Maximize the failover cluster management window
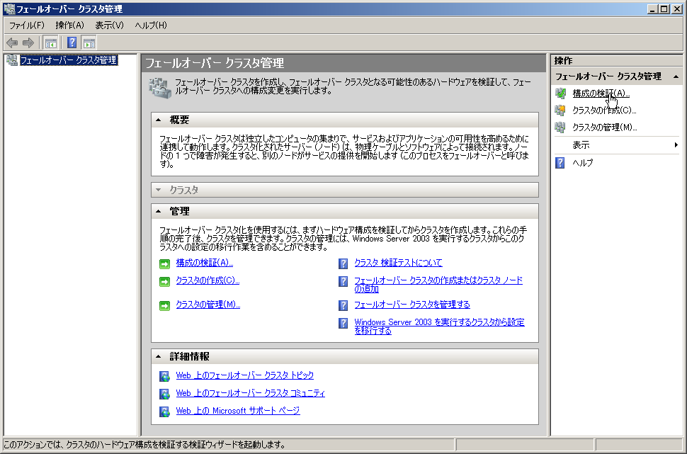The image size is (687, 454). 664,8
